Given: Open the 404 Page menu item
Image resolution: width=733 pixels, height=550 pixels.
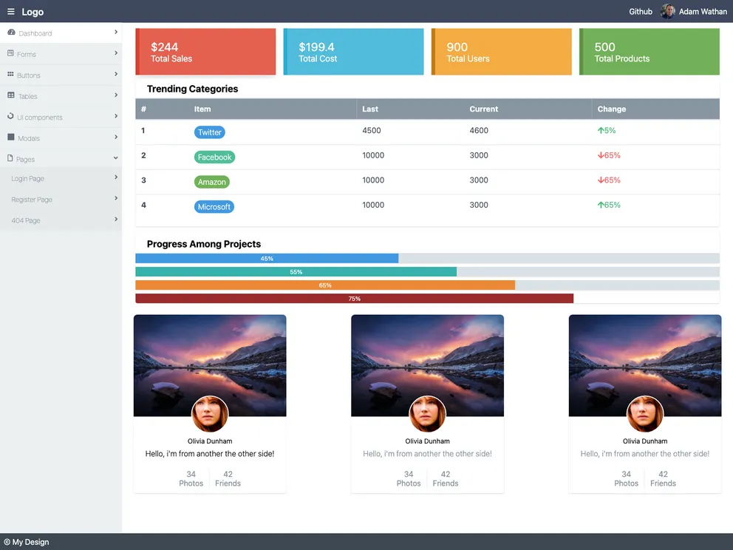Looking at the screenshot, I should [26, 220].
